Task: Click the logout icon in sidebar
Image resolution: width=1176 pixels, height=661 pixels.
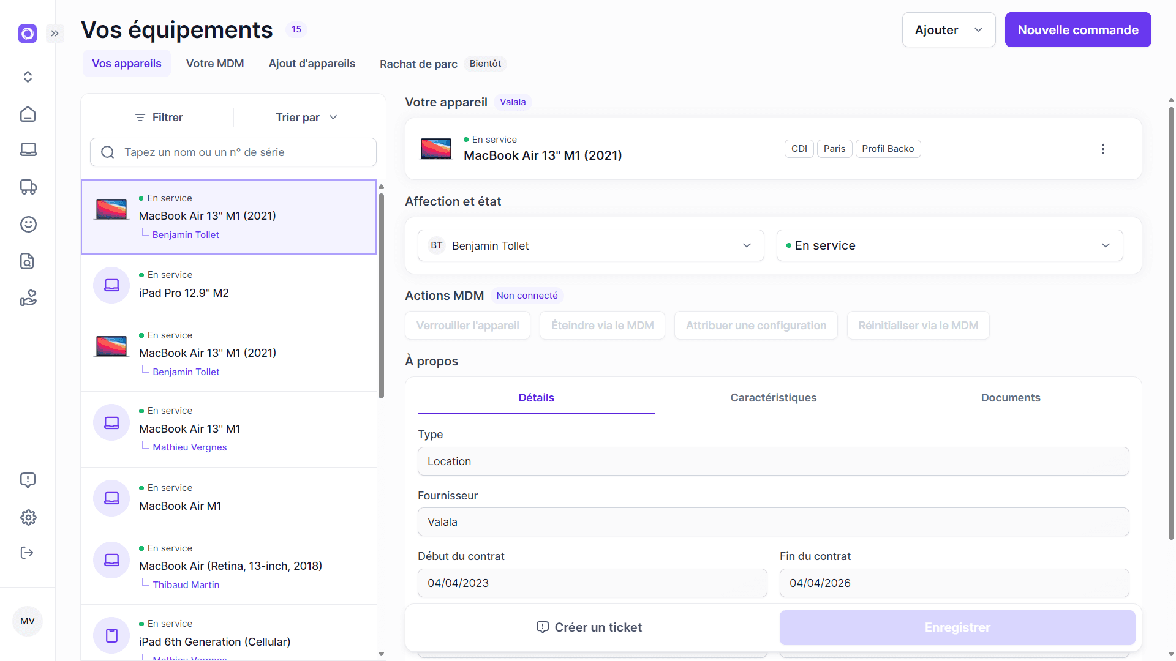Action: coord(27,553)
